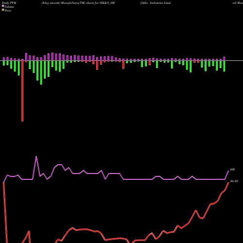Click the Daily PVM title text
Viewport: 243px width, 243px height.
coord(9,3)
